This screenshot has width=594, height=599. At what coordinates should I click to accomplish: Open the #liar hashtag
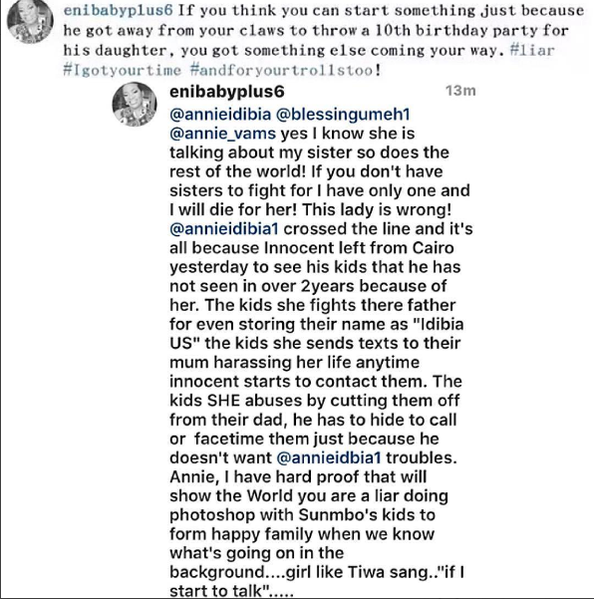[532, 51]
